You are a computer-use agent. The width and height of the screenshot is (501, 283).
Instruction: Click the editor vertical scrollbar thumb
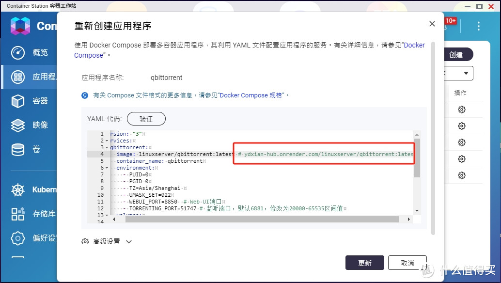417,158
